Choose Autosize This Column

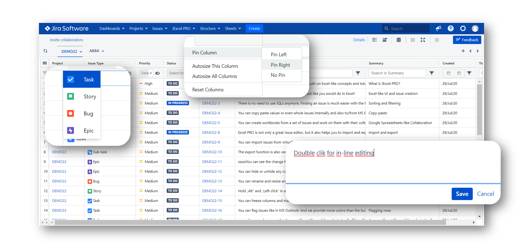(x=215, y=66)
